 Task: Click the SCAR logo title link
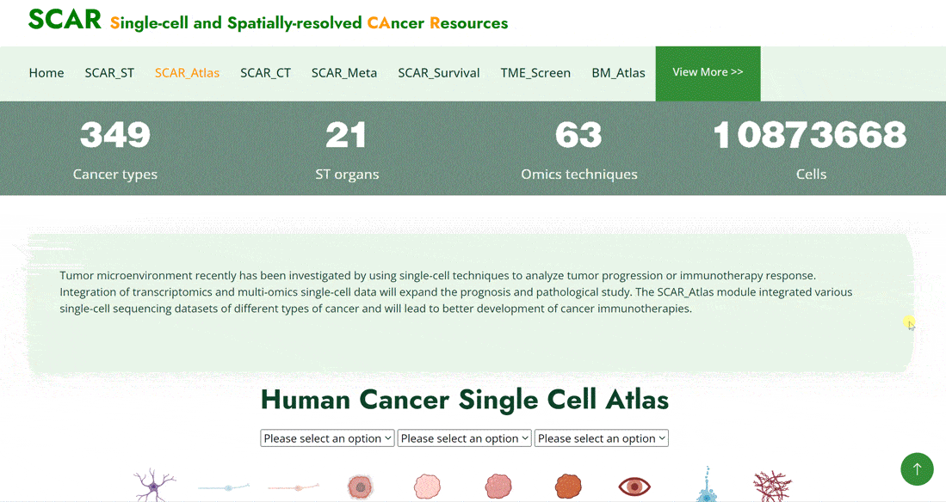pyautogui.click(x=65, y=19)
